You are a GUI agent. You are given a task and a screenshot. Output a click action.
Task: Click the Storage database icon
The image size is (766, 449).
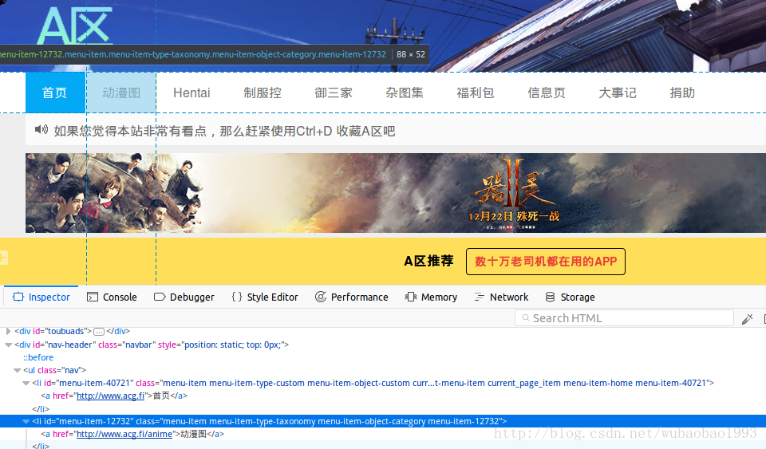[x=550, y=297]
